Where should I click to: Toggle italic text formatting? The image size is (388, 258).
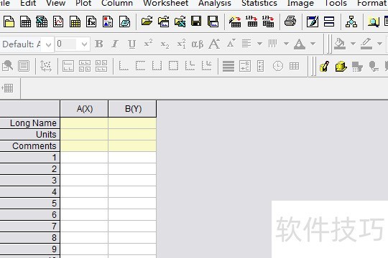[115, 44]
